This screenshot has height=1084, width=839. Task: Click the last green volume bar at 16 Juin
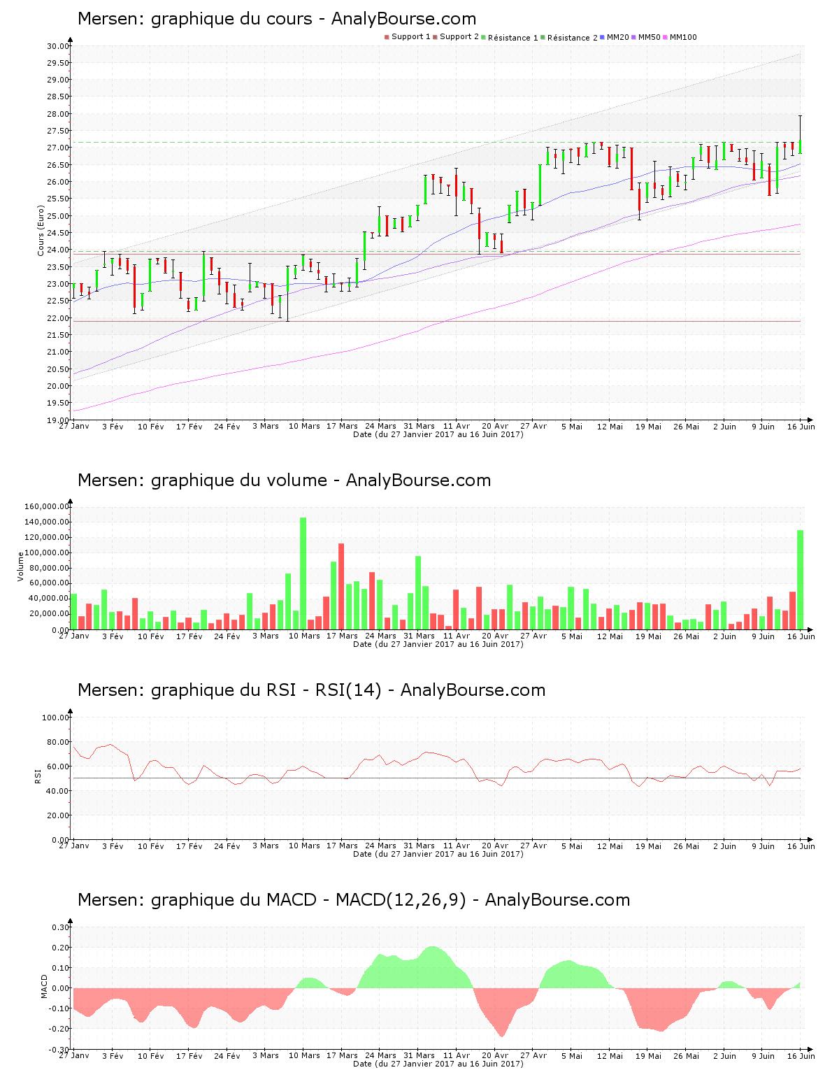801,580
